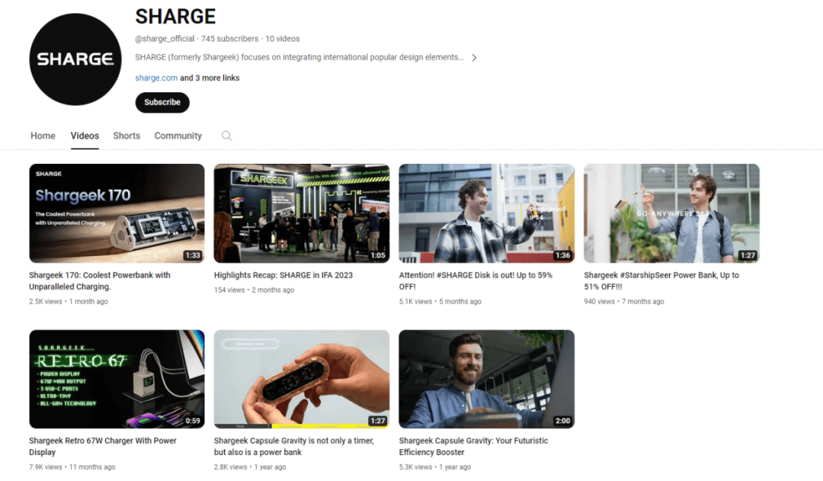Open title 'Shargeek Capsule Gravity is not only a timer'

coord(294,447)
